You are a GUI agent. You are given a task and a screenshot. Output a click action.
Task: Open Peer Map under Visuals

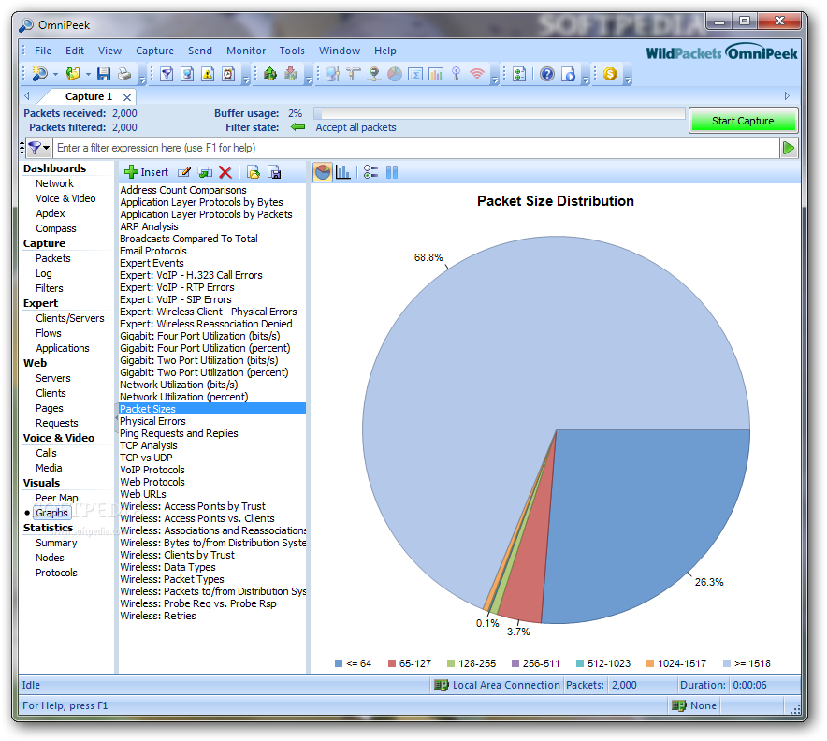56,498
